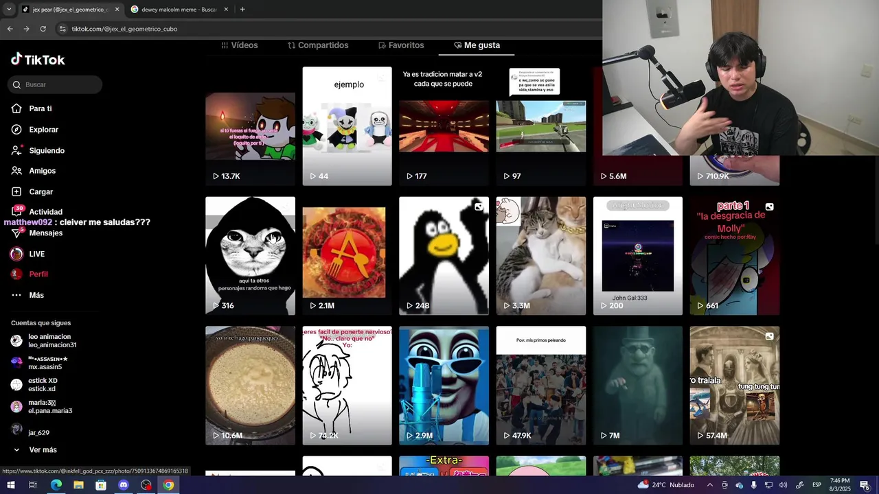The height and width of the screenshot is (494, 879).
Task: Switch to the Compartidos tab
Action: coord(318,45)
